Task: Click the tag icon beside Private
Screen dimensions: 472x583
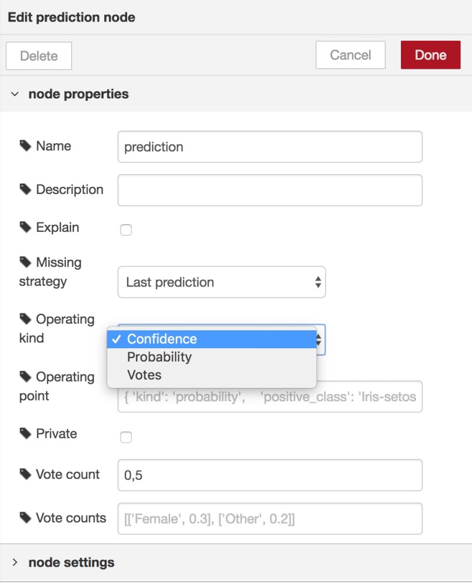Action: point(25,434)
